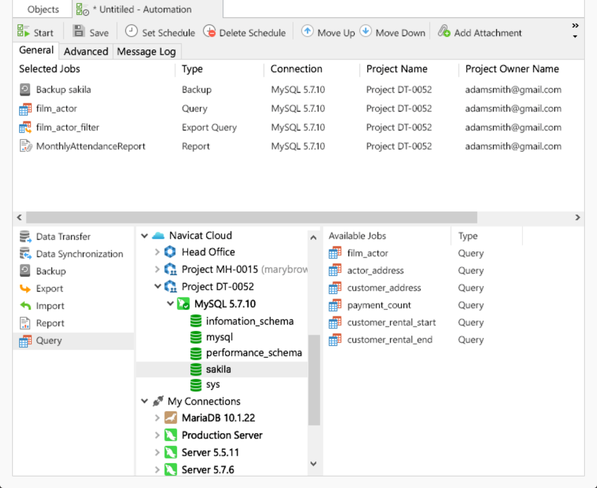Collapse the Project DT-0052 tree node
This screenshot has width=597, height=488.
[x=157, y=287]
